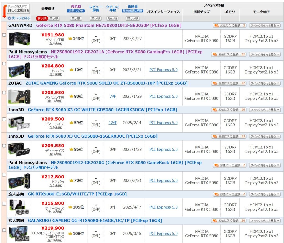Viewport: 284px width, 243px height.
Task: View the 12件 クチコミ for Inno3D WHITE
Action: pos(113,123)
